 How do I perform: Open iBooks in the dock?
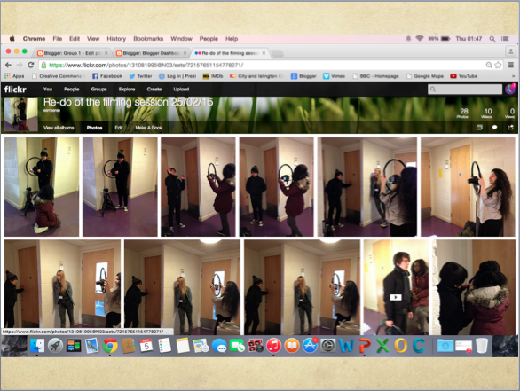coord(292,346)
